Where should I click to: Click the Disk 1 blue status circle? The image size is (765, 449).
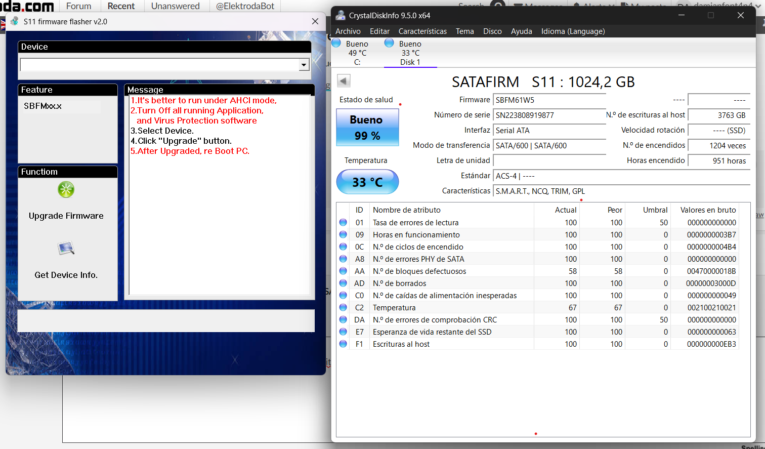(x=389, y=43)
